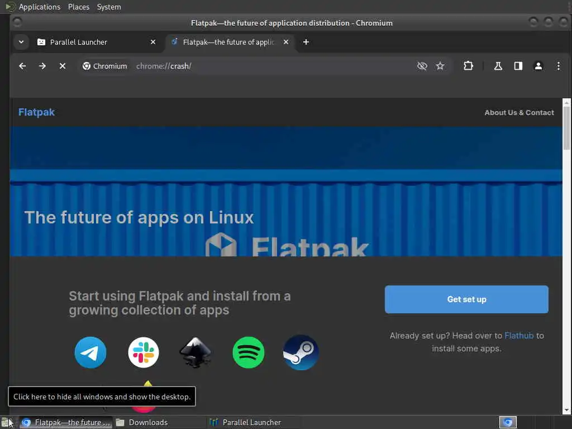Open site info for Chromium chip
Screen dimensions: 572x429
coord(104,66)
